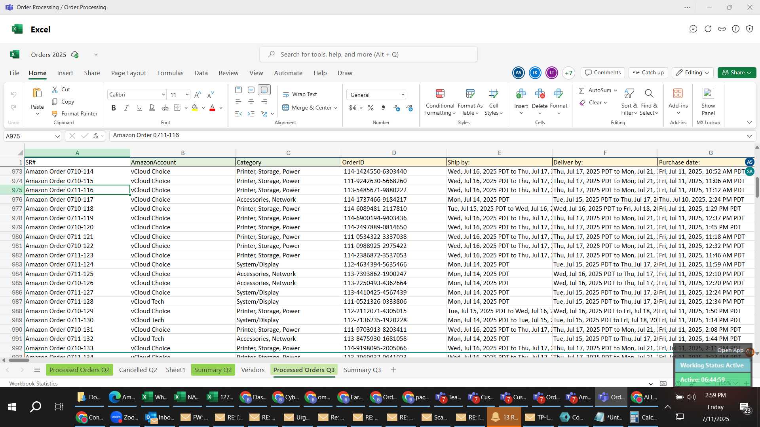Image resolution: width=760 pixels, height=427 pixels.
Task: Open the font size dropdown
Action: click(x=187, y=94)
